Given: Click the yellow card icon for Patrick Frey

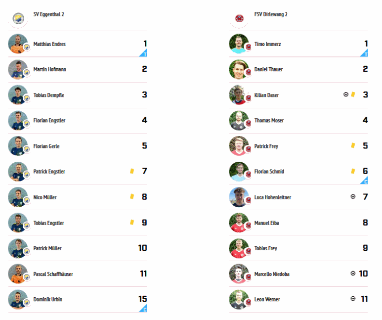Looking at the screenshot, I should coord(353,145).
